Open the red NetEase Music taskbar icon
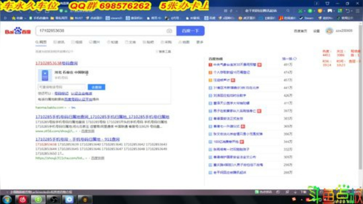The width and height of the screenshot is (363, 204). pyautogui.click(x=23, y=199)
